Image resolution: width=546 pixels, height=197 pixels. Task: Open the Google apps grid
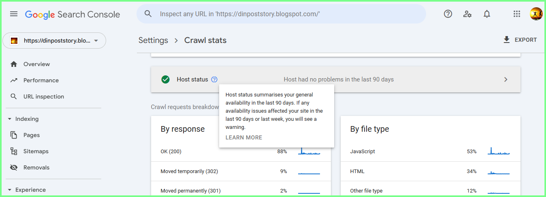tap(517, 14)
